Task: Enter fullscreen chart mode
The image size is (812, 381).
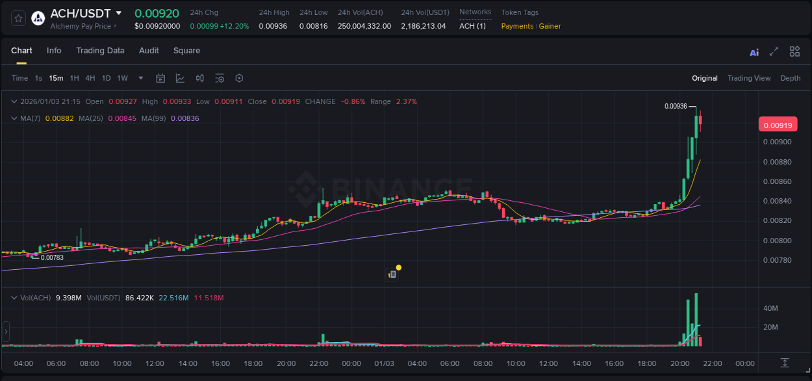Action: click(x=773, y=51)
